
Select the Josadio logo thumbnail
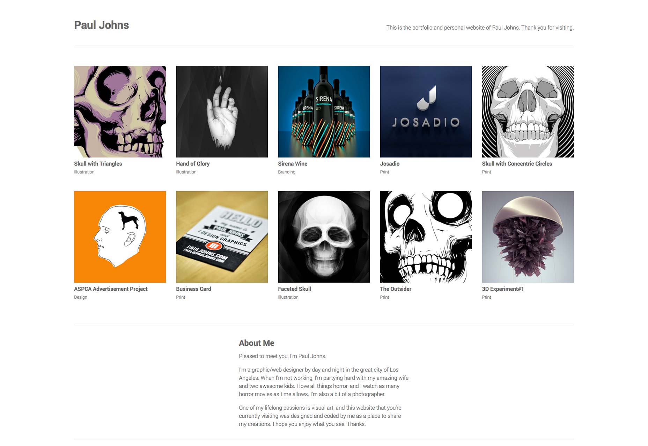click(426, 111)
